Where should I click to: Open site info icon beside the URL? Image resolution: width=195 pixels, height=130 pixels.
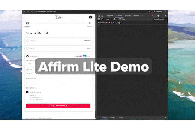[x=36, y=11]
